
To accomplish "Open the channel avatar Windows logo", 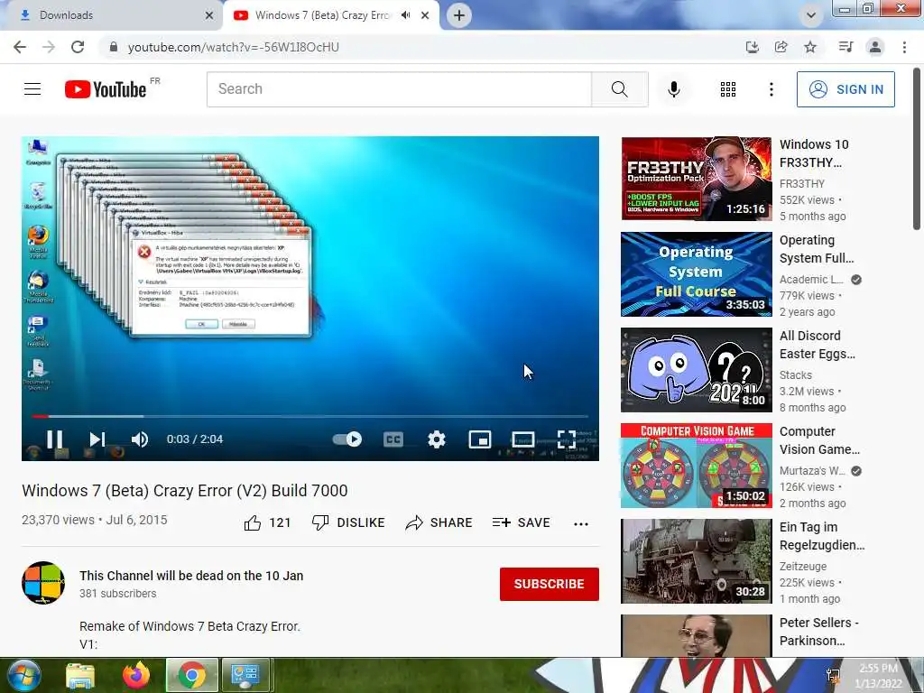I will coord(43,583).
